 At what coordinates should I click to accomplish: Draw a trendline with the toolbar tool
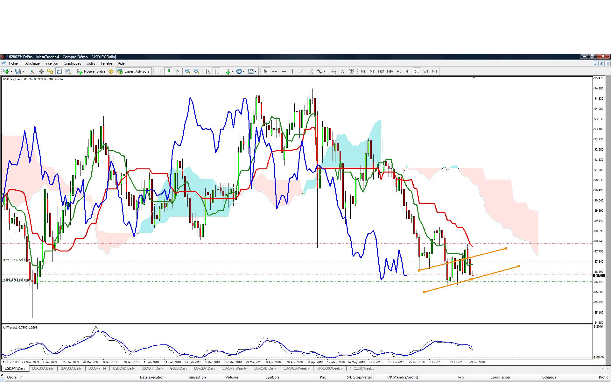(301, 71)
